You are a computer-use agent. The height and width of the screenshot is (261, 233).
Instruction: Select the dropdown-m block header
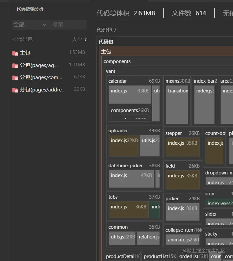coord(219,173)
